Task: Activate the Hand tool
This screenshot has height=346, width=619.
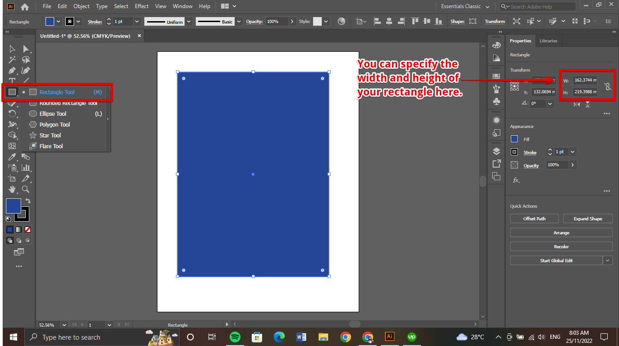Action: (x=12, y=189)
